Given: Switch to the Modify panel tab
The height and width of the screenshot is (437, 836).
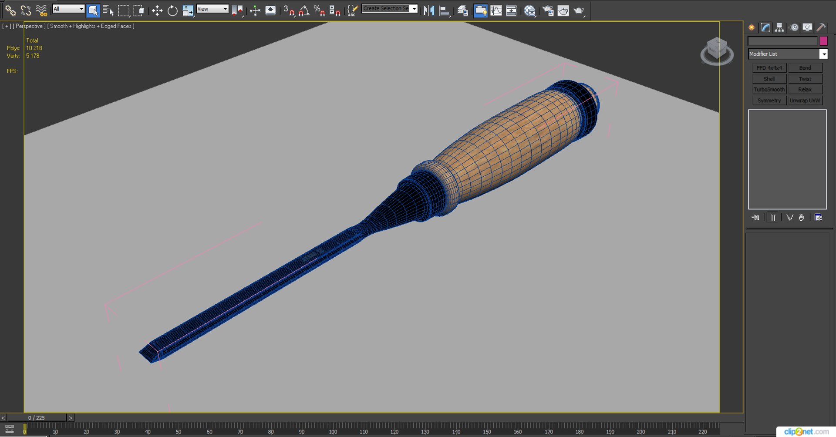Looking at the screenshot, I should pyautogui.click(x=766, y=27).
